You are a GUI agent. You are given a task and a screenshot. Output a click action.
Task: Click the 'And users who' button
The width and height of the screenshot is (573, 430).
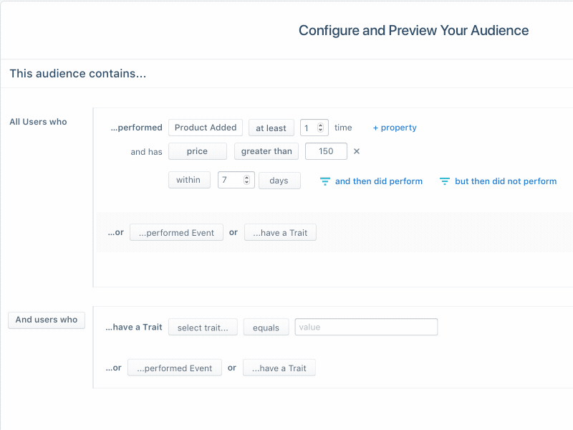pyautogui.click(x=46, y=320)
